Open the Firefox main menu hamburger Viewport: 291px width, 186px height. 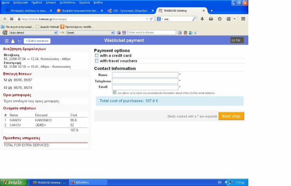[x=243, y=19]
